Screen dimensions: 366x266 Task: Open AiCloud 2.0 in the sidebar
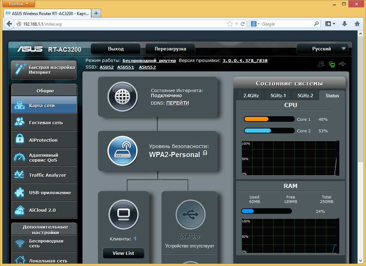click(x=44, y=210)
